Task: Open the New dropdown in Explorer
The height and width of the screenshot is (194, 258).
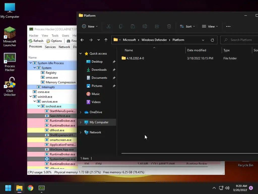Action: click(x=90, y=26)
